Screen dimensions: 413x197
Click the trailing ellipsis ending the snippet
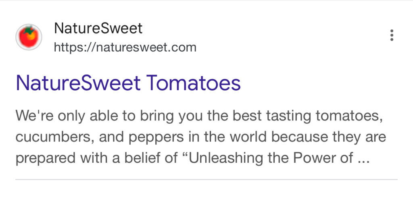(x=363, y=161)
